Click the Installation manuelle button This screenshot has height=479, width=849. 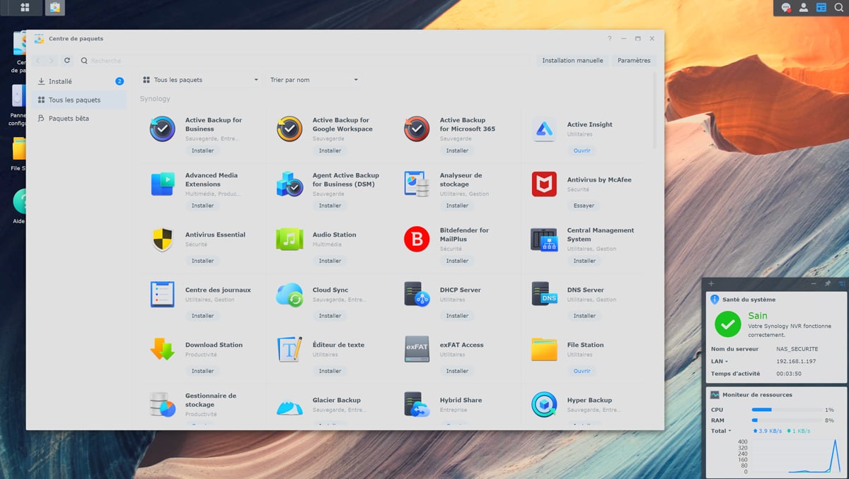572,61
